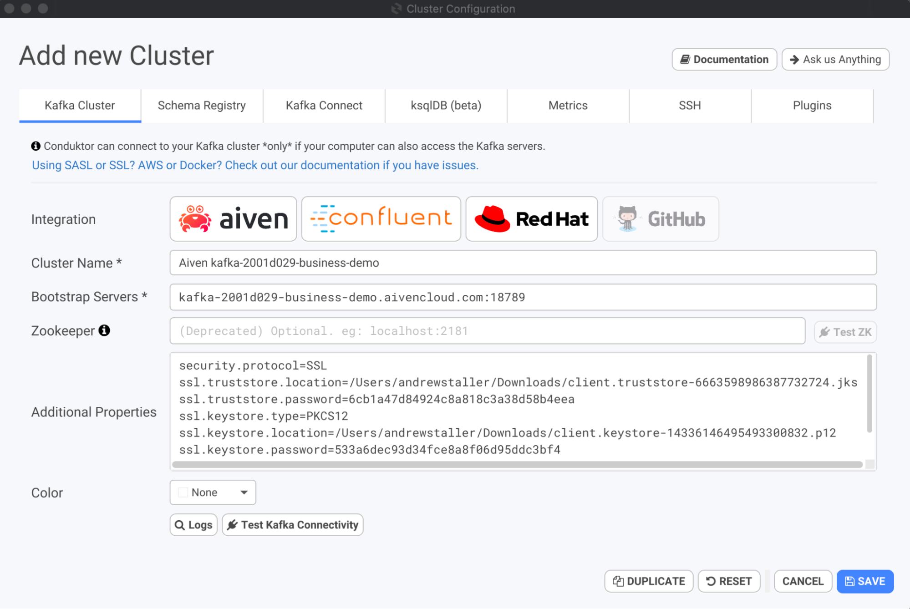Screen dimensions: 910x609
Task: Click the Cluster Name input field
Action: click(523, 263)
